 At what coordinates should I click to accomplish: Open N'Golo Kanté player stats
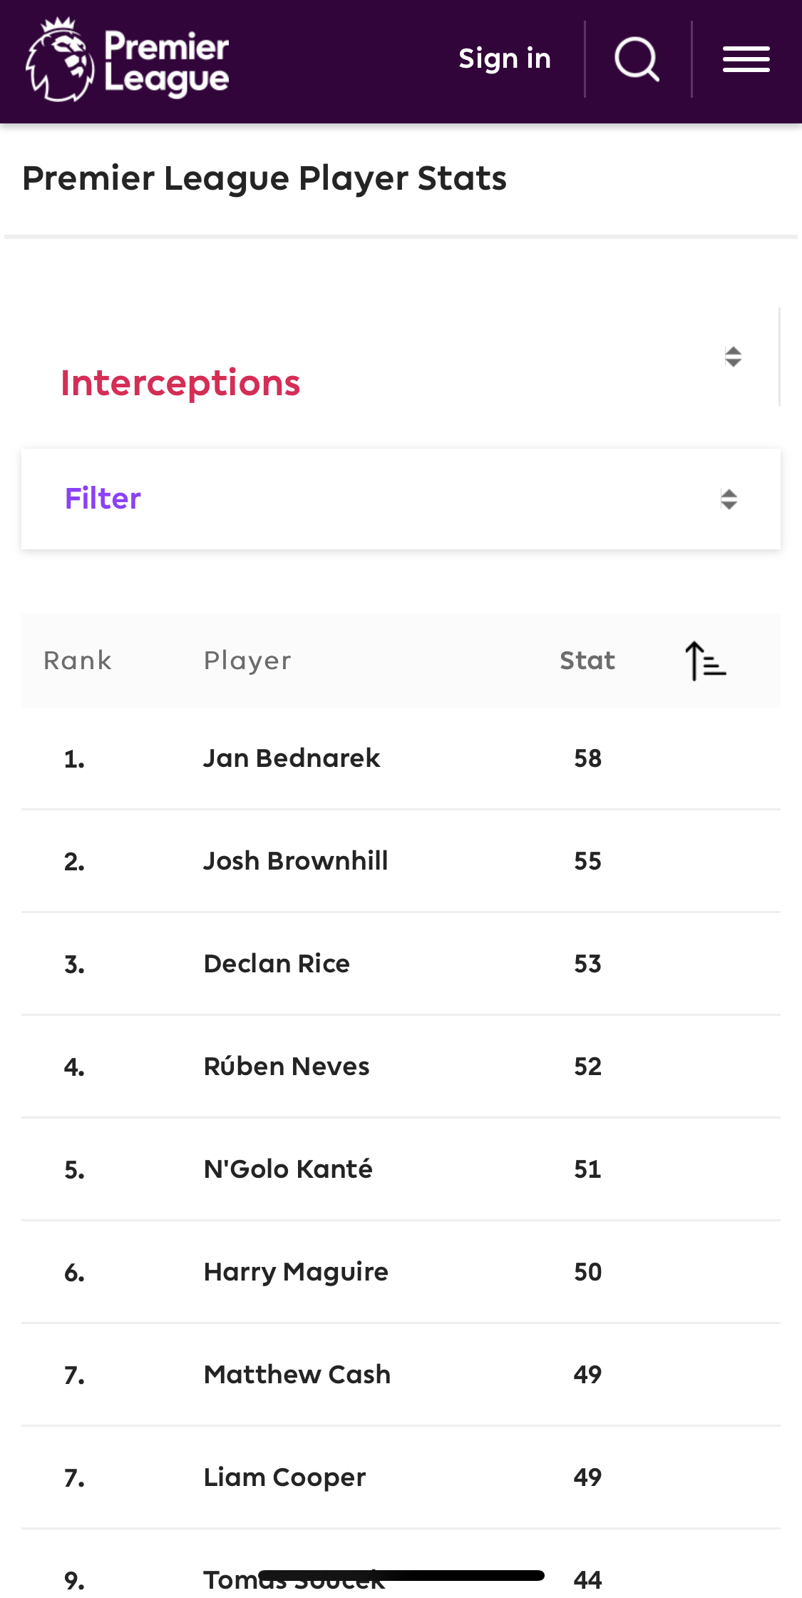click(288, 1169)
